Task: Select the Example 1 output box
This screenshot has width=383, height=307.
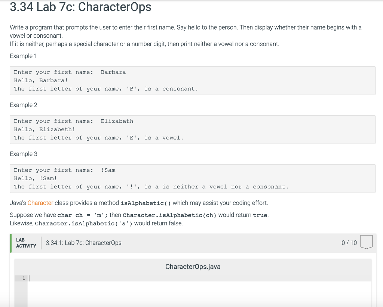Action: 193,80
